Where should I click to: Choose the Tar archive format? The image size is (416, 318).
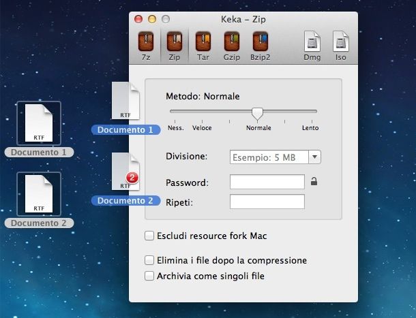point(203,42)
